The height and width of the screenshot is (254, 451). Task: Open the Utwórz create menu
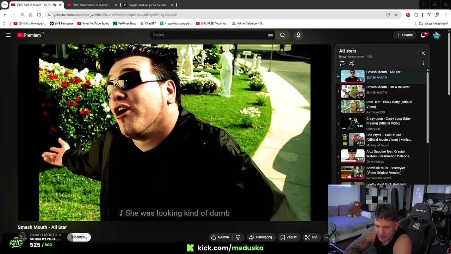pos(404,35)
